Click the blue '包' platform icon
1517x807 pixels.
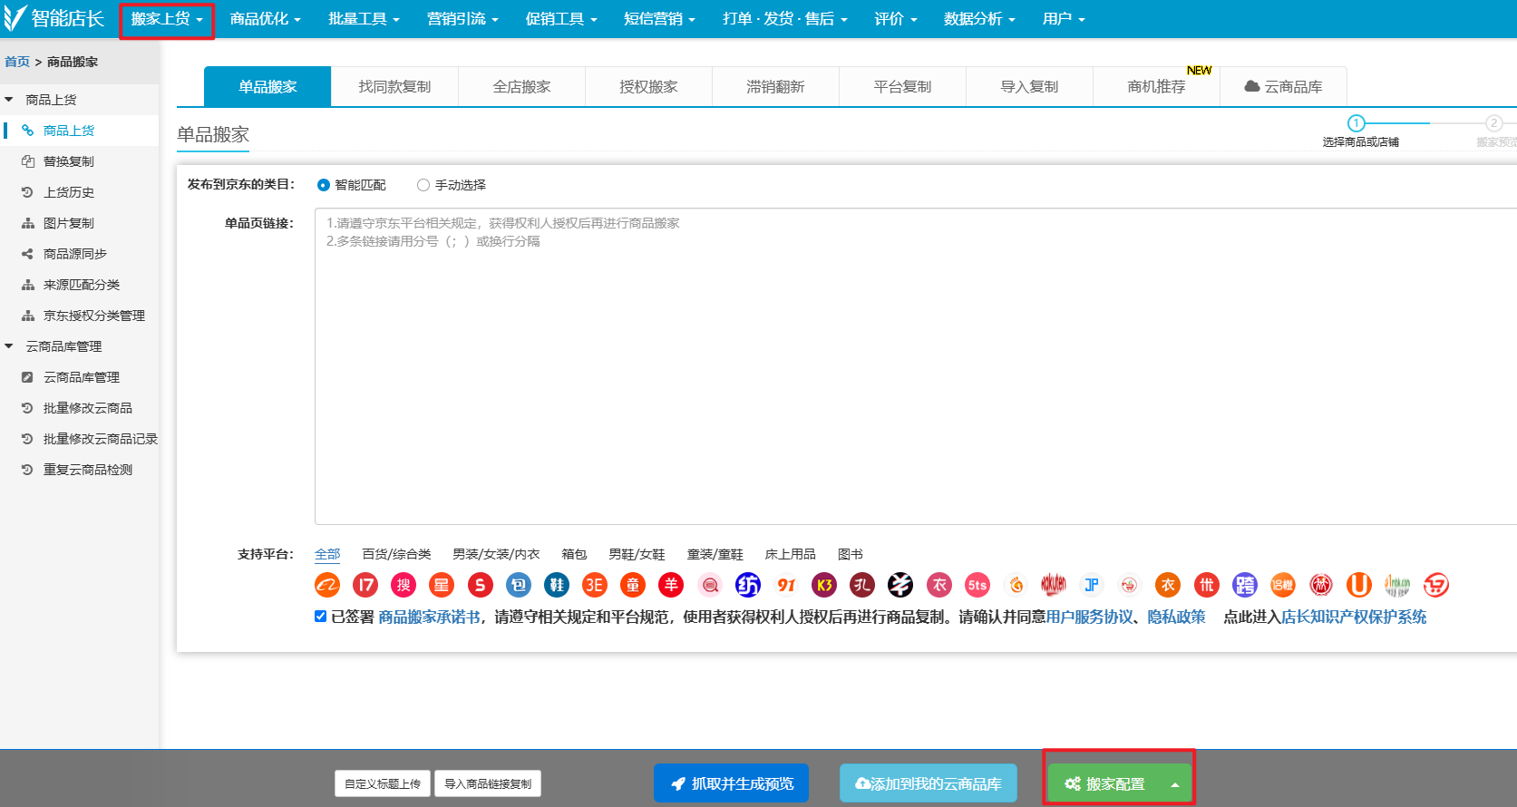click(x=519, y=585)
